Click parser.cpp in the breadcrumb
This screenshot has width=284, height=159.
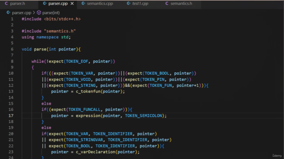22,13
